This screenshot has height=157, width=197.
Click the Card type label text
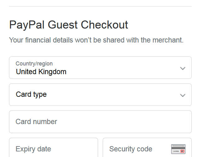pos(31,94)
